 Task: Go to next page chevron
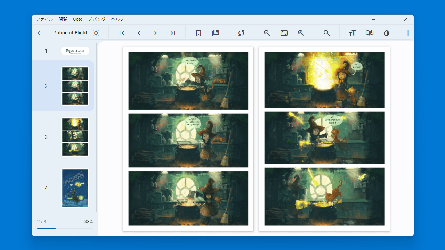155,33
